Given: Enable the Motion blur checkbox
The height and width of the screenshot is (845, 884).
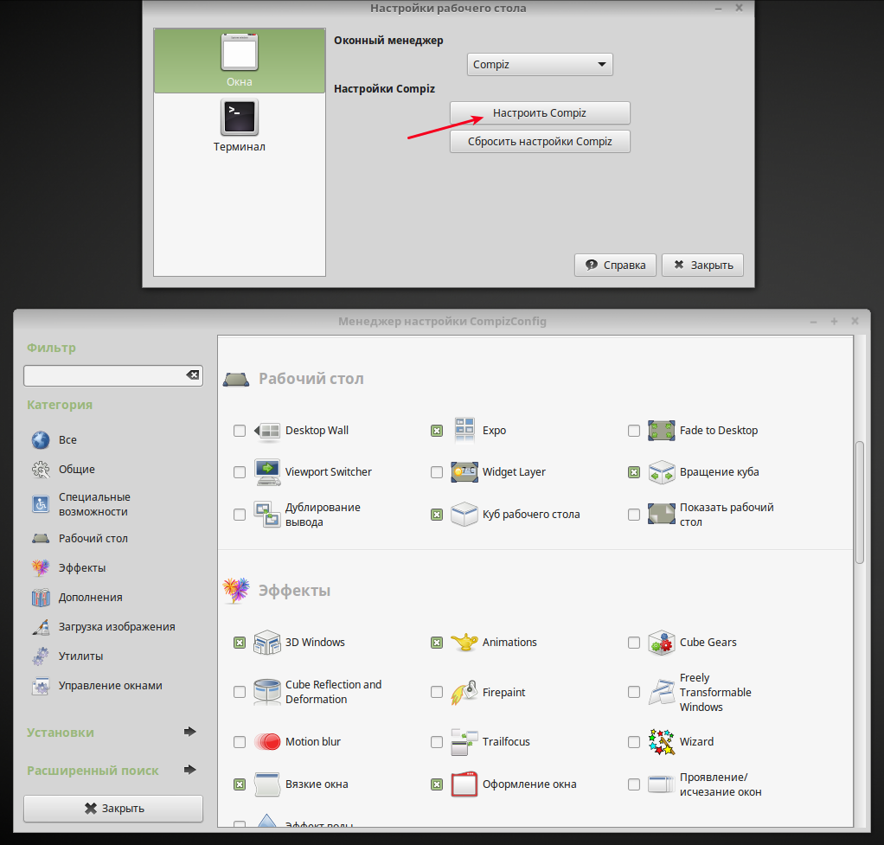Looking at the screenshot, I should click(240, 742).
